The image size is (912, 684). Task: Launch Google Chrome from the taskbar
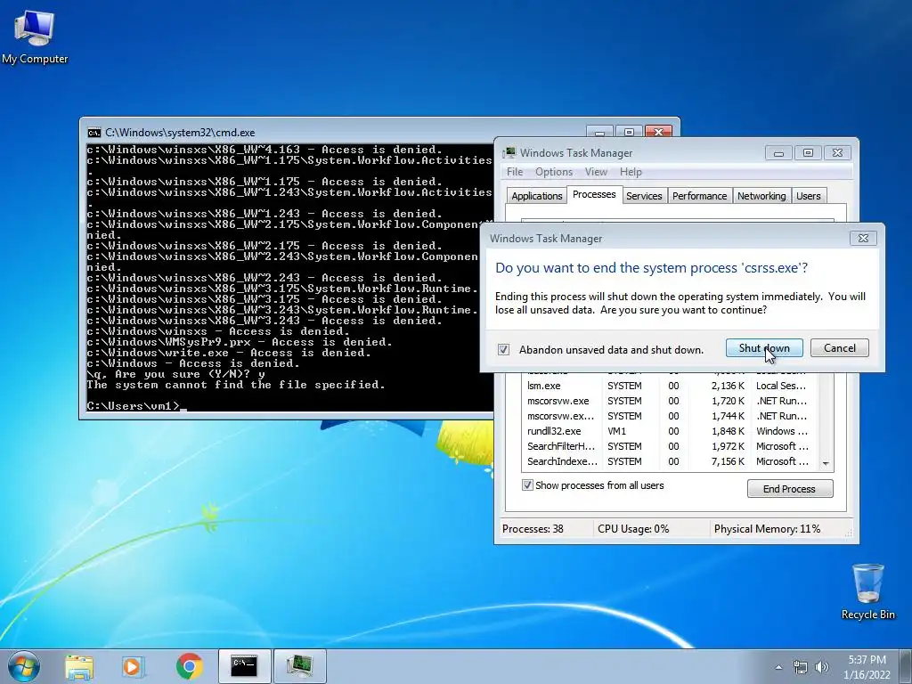pyautogui.click(x=189, y=666)
